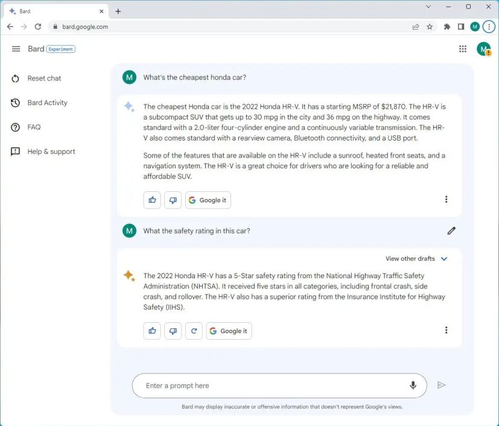Click the Help & support feedback icon
The image size is (499, 426).
coord(15,151)
